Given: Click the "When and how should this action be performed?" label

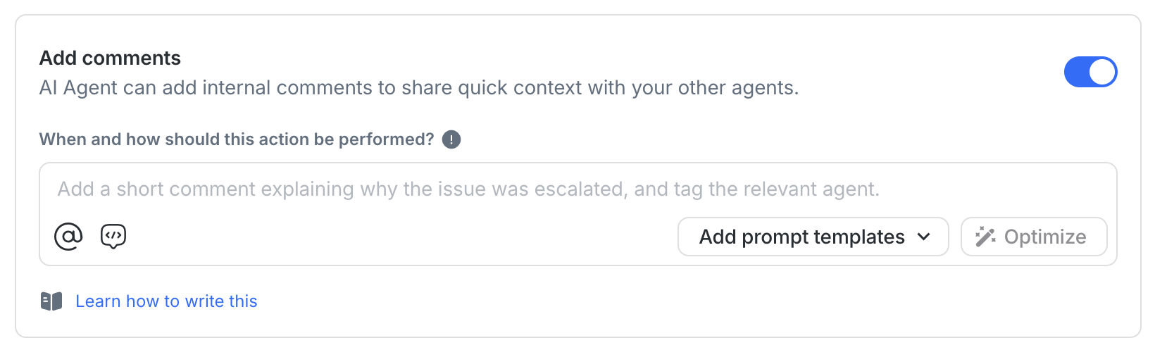Looking at the screenshot, I should tap(237, 139).
